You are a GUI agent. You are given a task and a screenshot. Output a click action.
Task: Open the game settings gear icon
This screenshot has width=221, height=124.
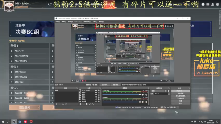coord(218,4)
